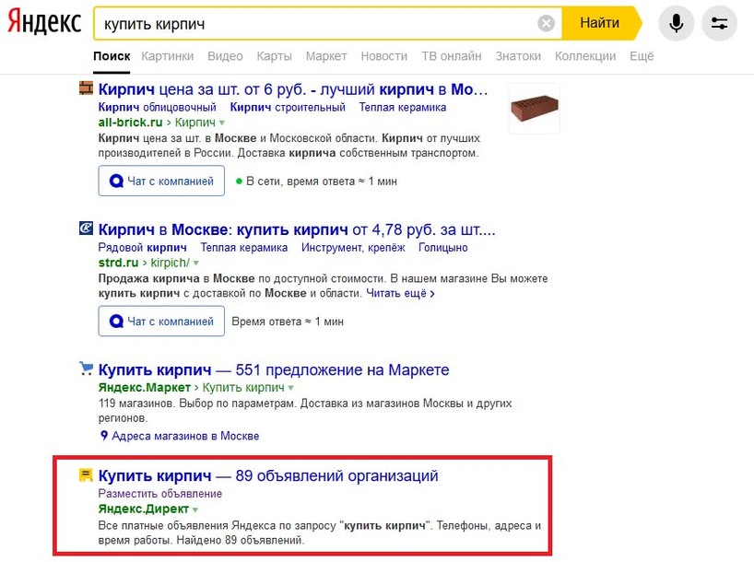Image resolution: width=754 pixels, height=562 pixels.
Task: Click the chat bubble icon in strd.ru chat button
Action: click(116, 322)
